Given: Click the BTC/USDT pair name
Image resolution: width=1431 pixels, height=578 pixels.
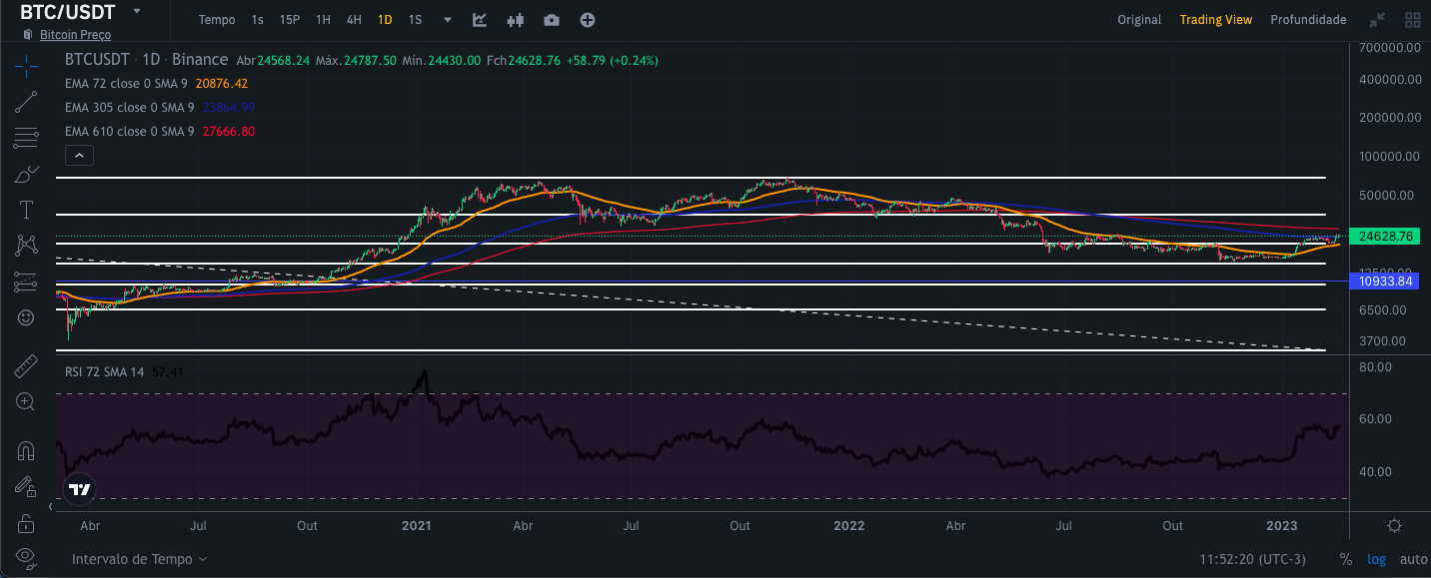Looking at the screenshot, I should coord(68,12).
